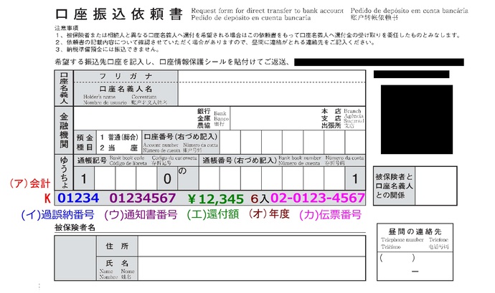Click the 通帳記号 box containing 1

coord(84,178)
